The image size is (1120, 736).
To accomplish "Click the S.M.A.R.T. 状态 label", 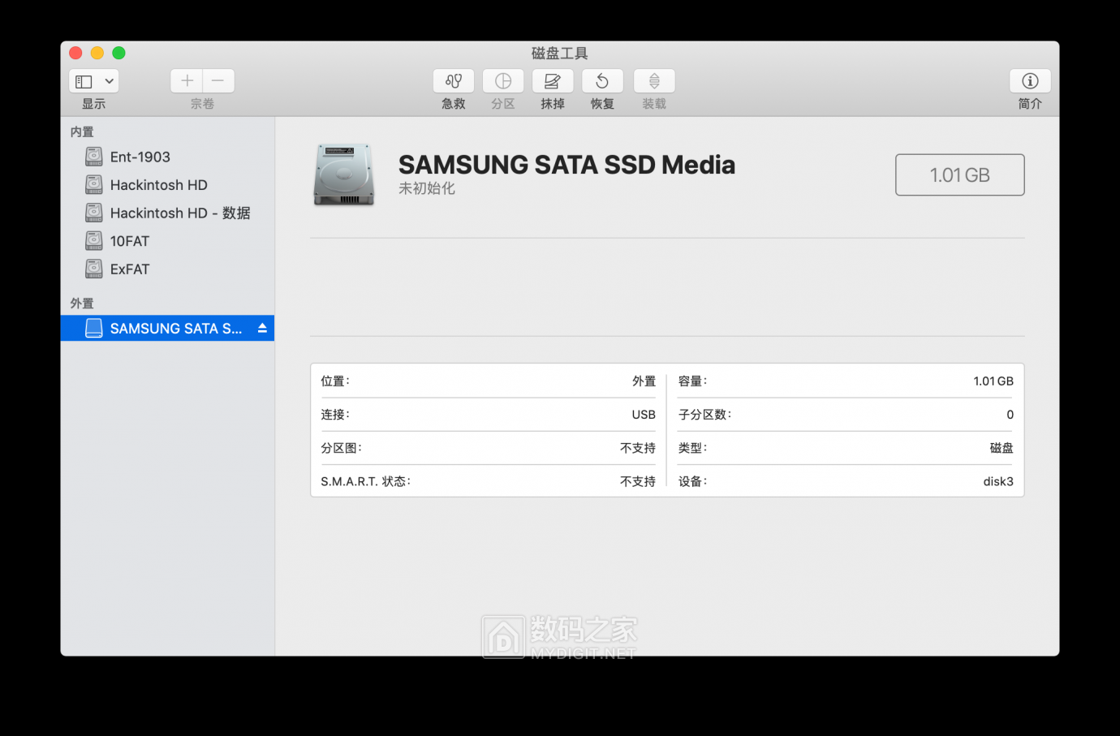I will (x=366, y=481).
